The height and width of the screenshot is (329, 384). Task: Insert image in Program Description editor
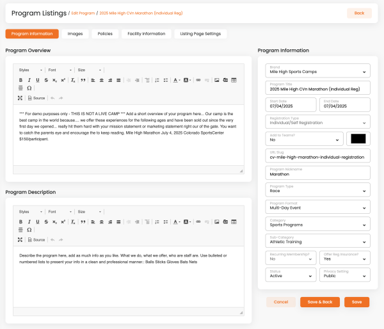click(x=217, y=221)
